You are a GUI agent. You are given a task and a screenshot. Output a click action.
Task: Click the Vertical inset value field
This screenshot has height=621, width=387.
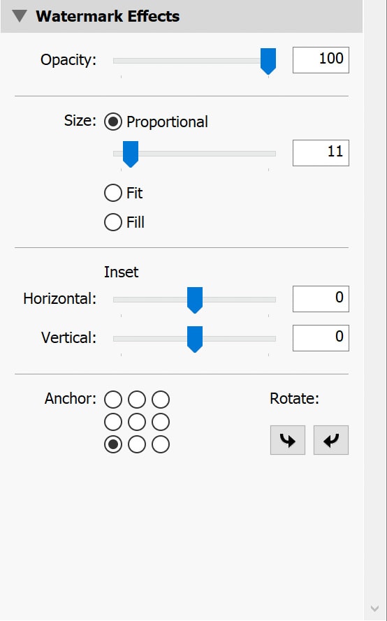(321, 338)
